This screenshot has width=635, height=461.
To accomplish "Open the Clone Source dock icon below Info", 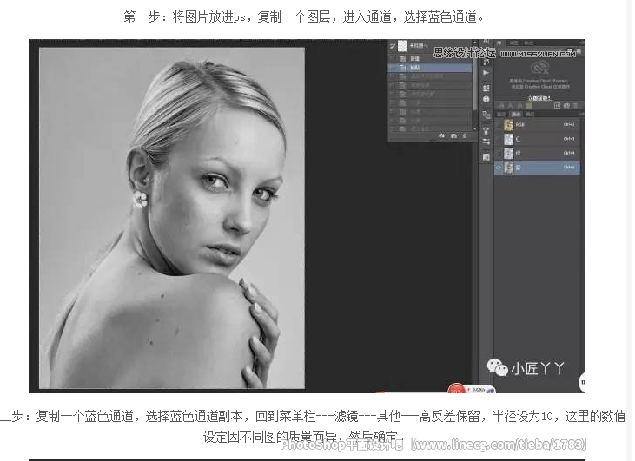I will [486, 115].
